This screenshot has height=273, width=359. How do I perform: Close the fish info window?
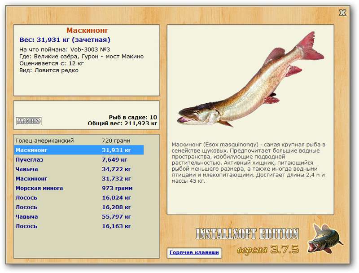tap(342, 13)
